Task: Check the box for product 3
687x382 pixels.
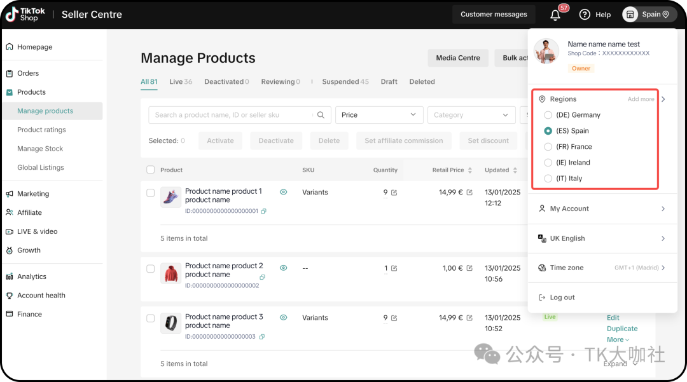Action: [x=150, y=318]
